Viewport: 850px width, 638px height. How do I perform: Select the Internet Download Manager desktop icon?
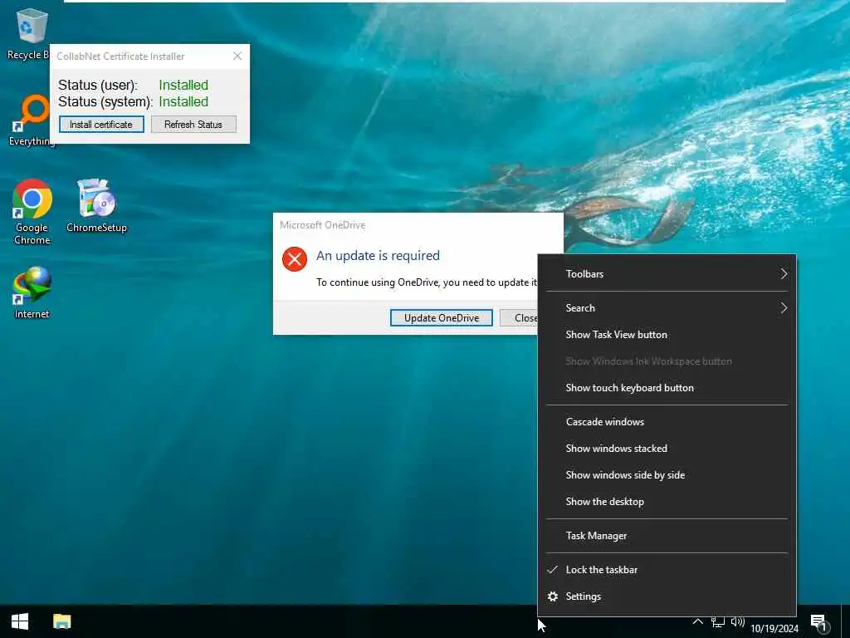click(32, 292)
